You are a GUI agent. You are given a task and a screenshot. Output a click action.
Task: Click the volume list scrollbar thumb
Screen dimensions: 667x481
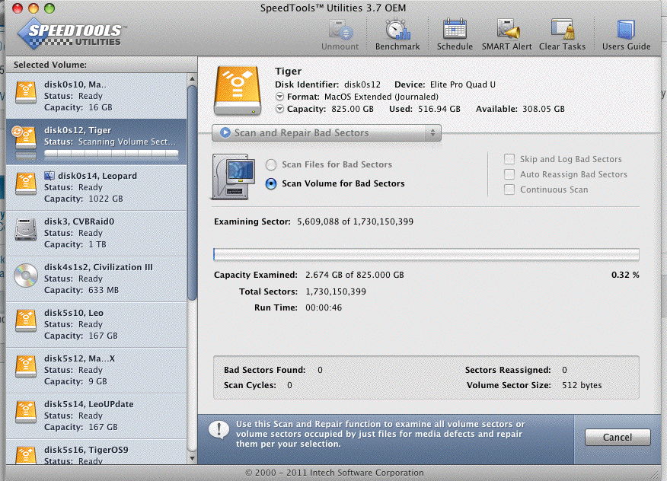pyautogui.click(x=192, y=193)
